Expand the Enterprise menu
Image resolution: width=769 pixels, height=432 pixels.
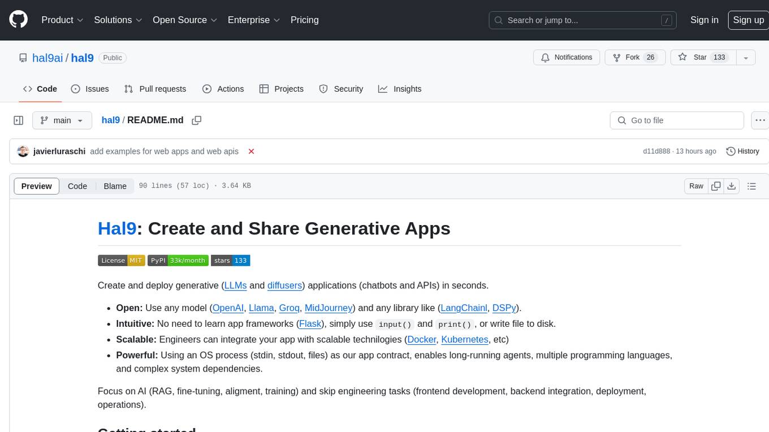tap(254, 20)
